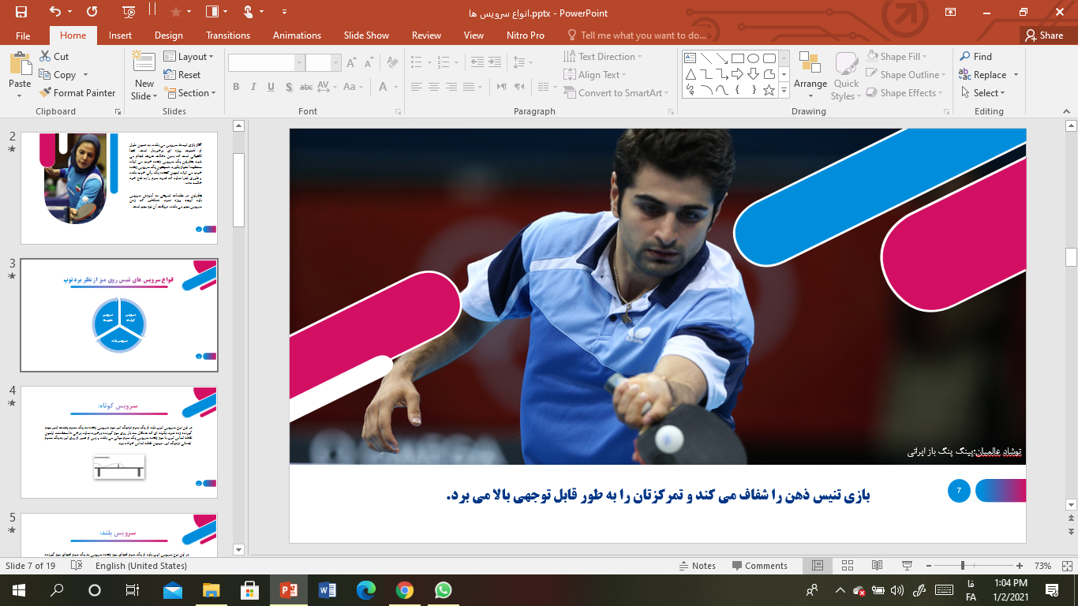Toggle the Notes pane
Viewport: 1078px width, 606px height.
point(698,566)
